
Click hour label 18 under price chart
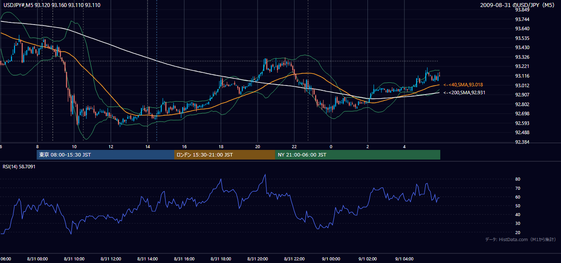pyautogui.click(x=221, y=146)
